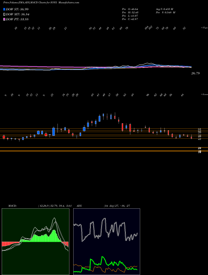Select the 'DOW PT: 53.88' legend text
Screen dimensions: 208x275
tap(17, 19)
